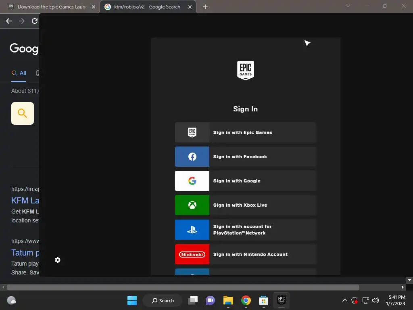413x310 pixels.
Task: Open the sync status tray icon
Action: pyautogui.click(x=355, y=300)
